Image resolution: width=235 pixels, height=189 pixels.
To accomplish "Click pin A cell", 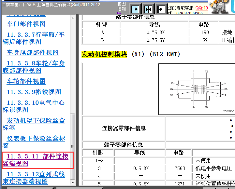I will [101, 33].
